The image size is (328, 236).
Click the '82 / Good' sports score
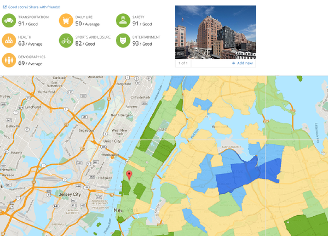pyautogui.click(x=85, y=43)
